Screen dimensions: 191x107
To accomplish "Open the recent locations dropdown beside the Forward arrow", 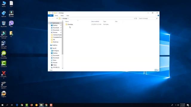I will pos(55,18).
